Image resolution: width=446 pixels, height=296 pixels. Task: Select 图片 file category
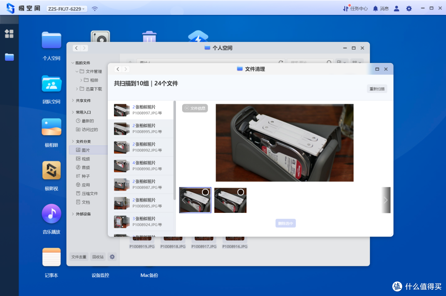[x=88, y=150]
